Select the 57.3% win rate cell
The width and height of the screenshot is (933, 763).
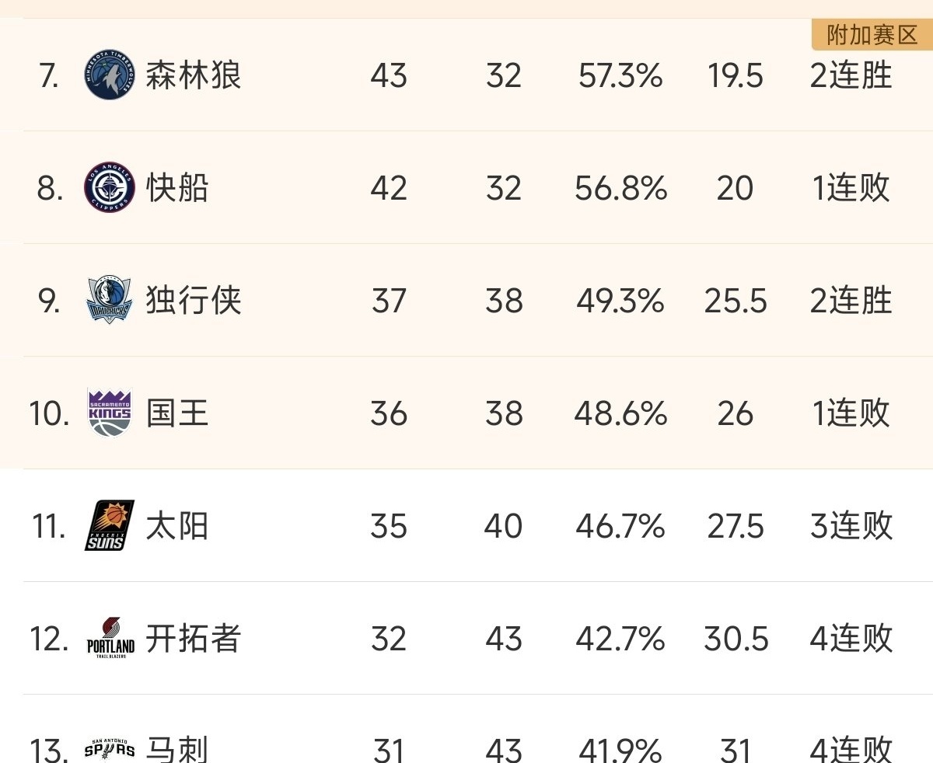click(620, 76)
